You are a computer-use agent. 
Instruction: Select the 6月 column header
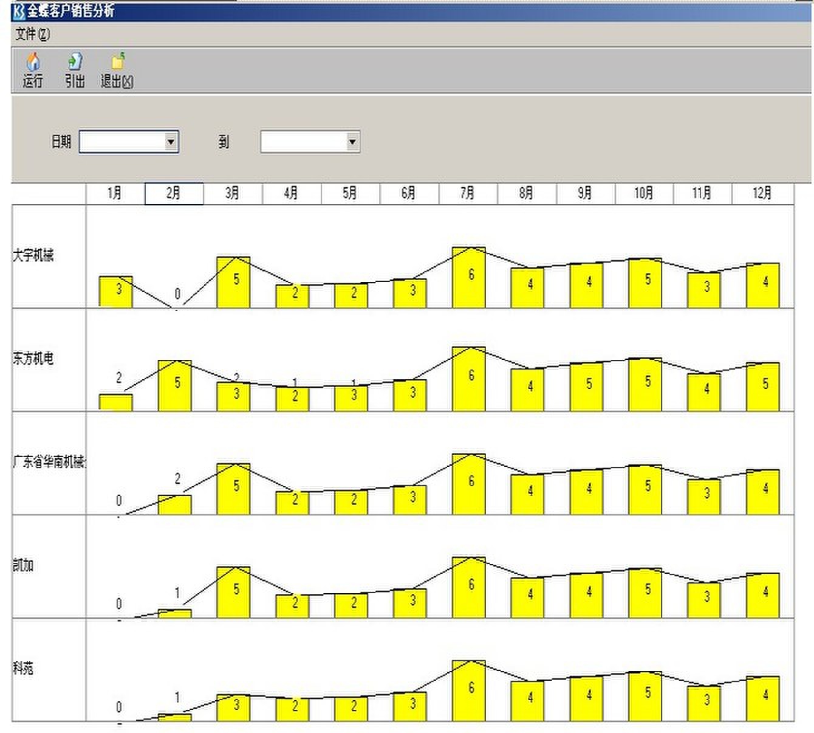pyautogui.click(x=409, y=193)
